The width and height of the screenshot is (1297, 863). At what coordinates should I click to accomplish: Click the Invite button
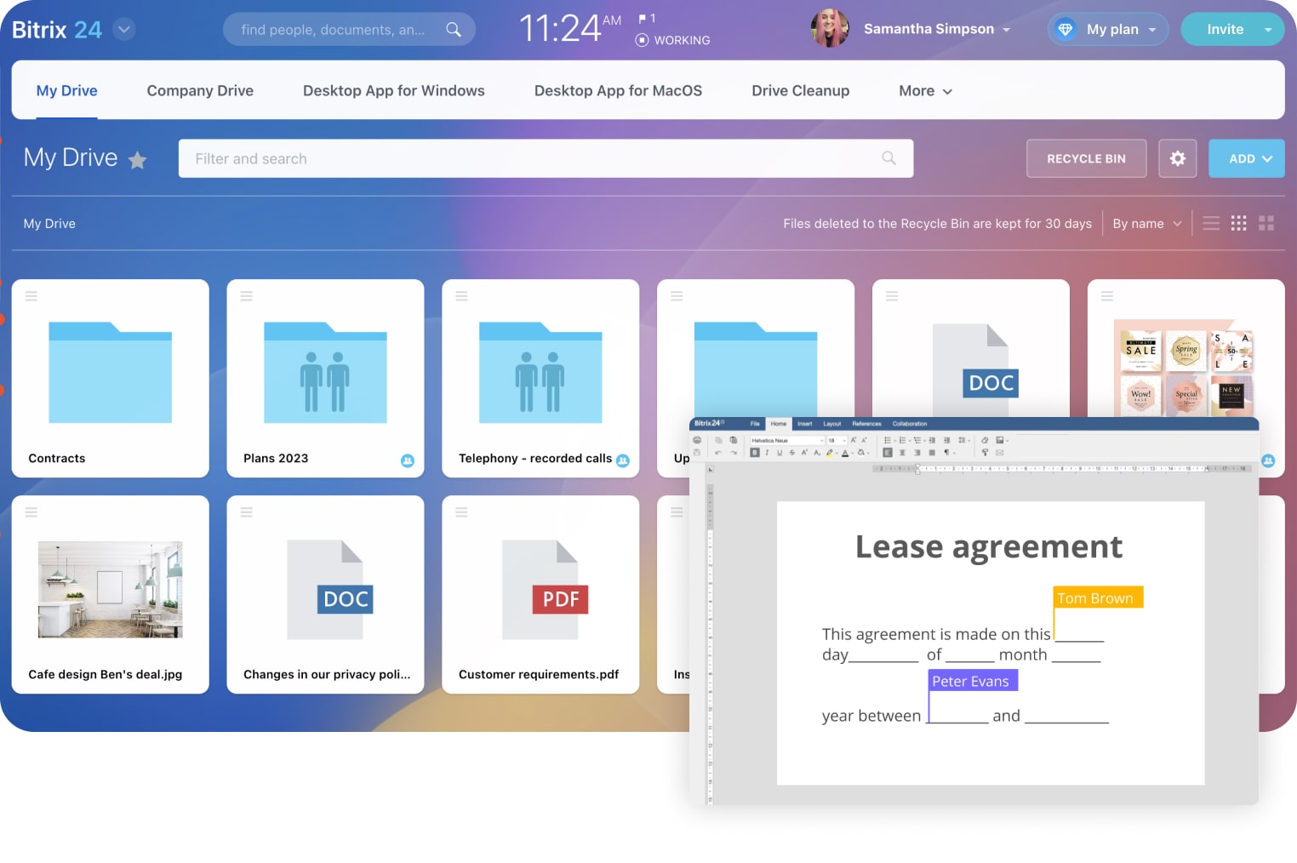(1225, 29)
